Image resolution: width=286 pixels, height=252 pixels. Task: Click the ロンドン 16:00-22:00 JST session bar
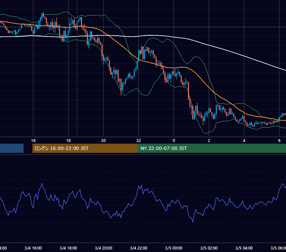point(85,148)
